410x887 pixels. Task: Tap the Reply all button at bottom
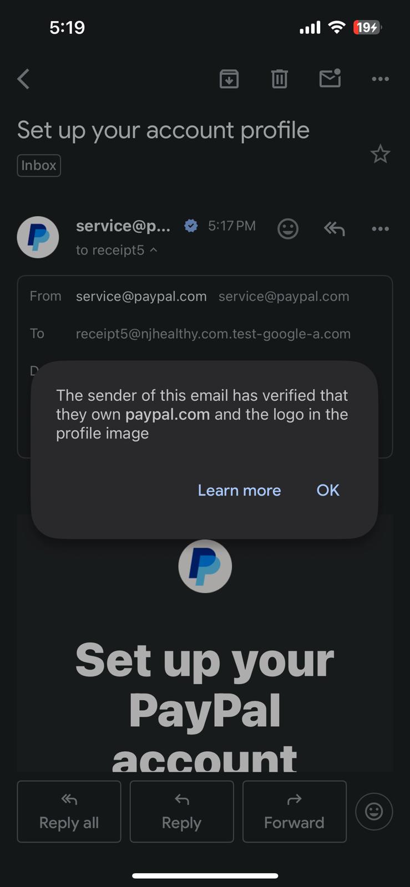click(x=69, y=812)
